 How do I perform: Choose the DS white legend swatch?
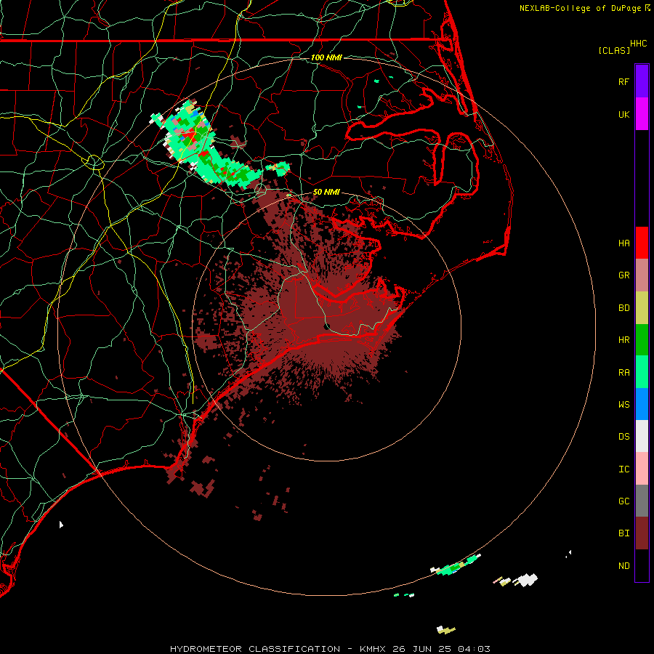642,436
